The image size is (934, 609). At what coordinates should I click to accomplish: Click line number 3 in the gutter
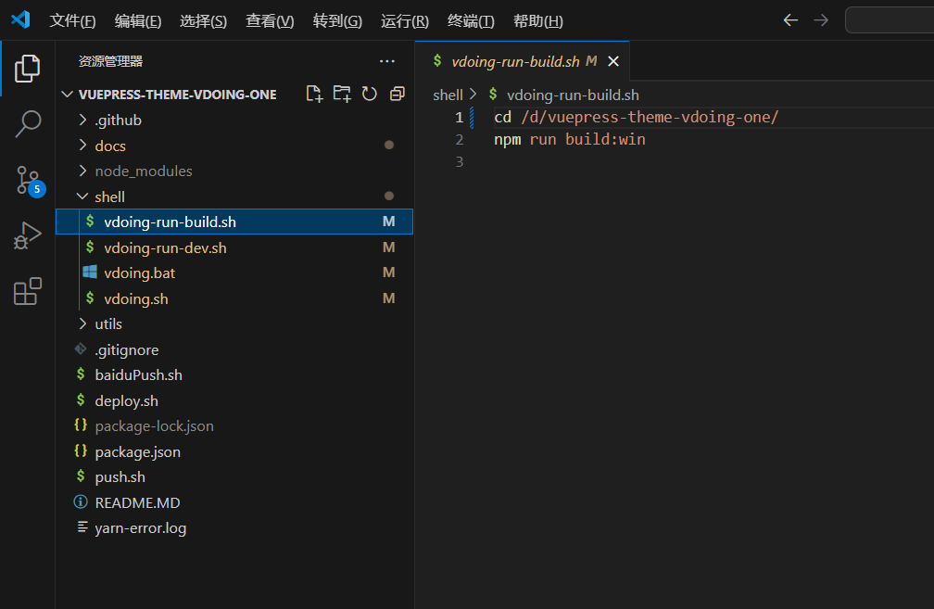click(460, 161)
